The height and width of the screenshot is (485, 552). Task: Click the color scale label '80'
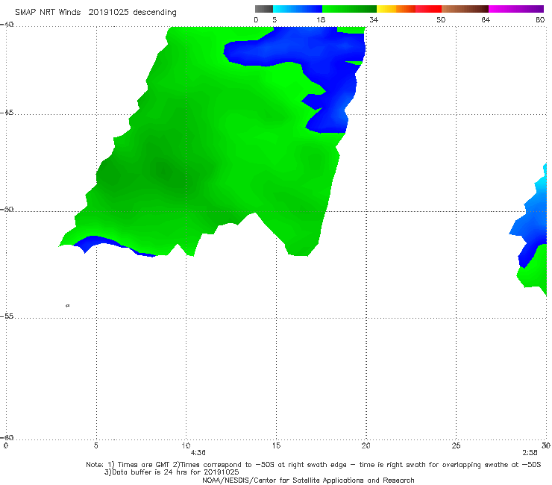[x=540, y=19]
